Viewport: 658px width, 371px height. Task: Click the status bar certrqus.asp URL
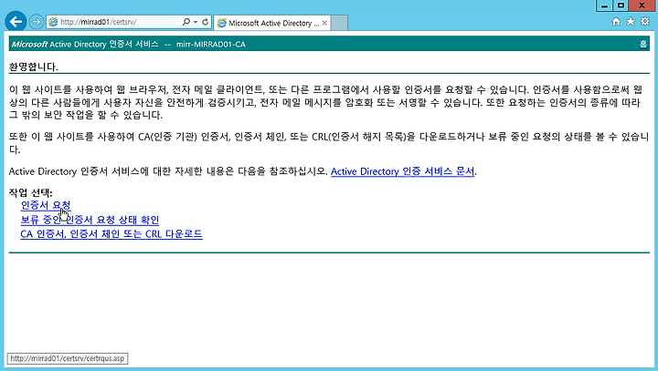point(67,358)
